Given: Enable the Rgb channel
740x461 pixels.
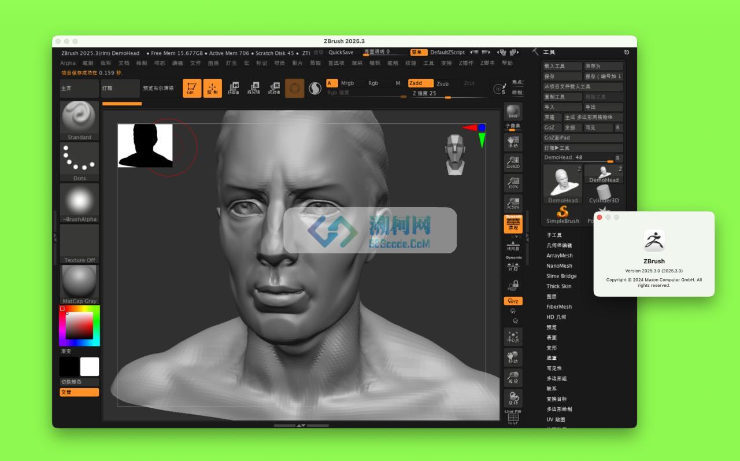Looking at the screenshot, I should 373,83.
